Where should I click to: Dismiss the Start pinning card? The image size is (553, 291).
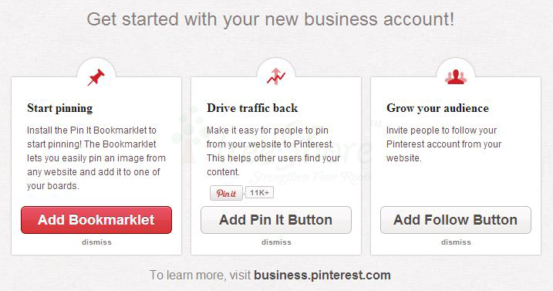point(96,242)
